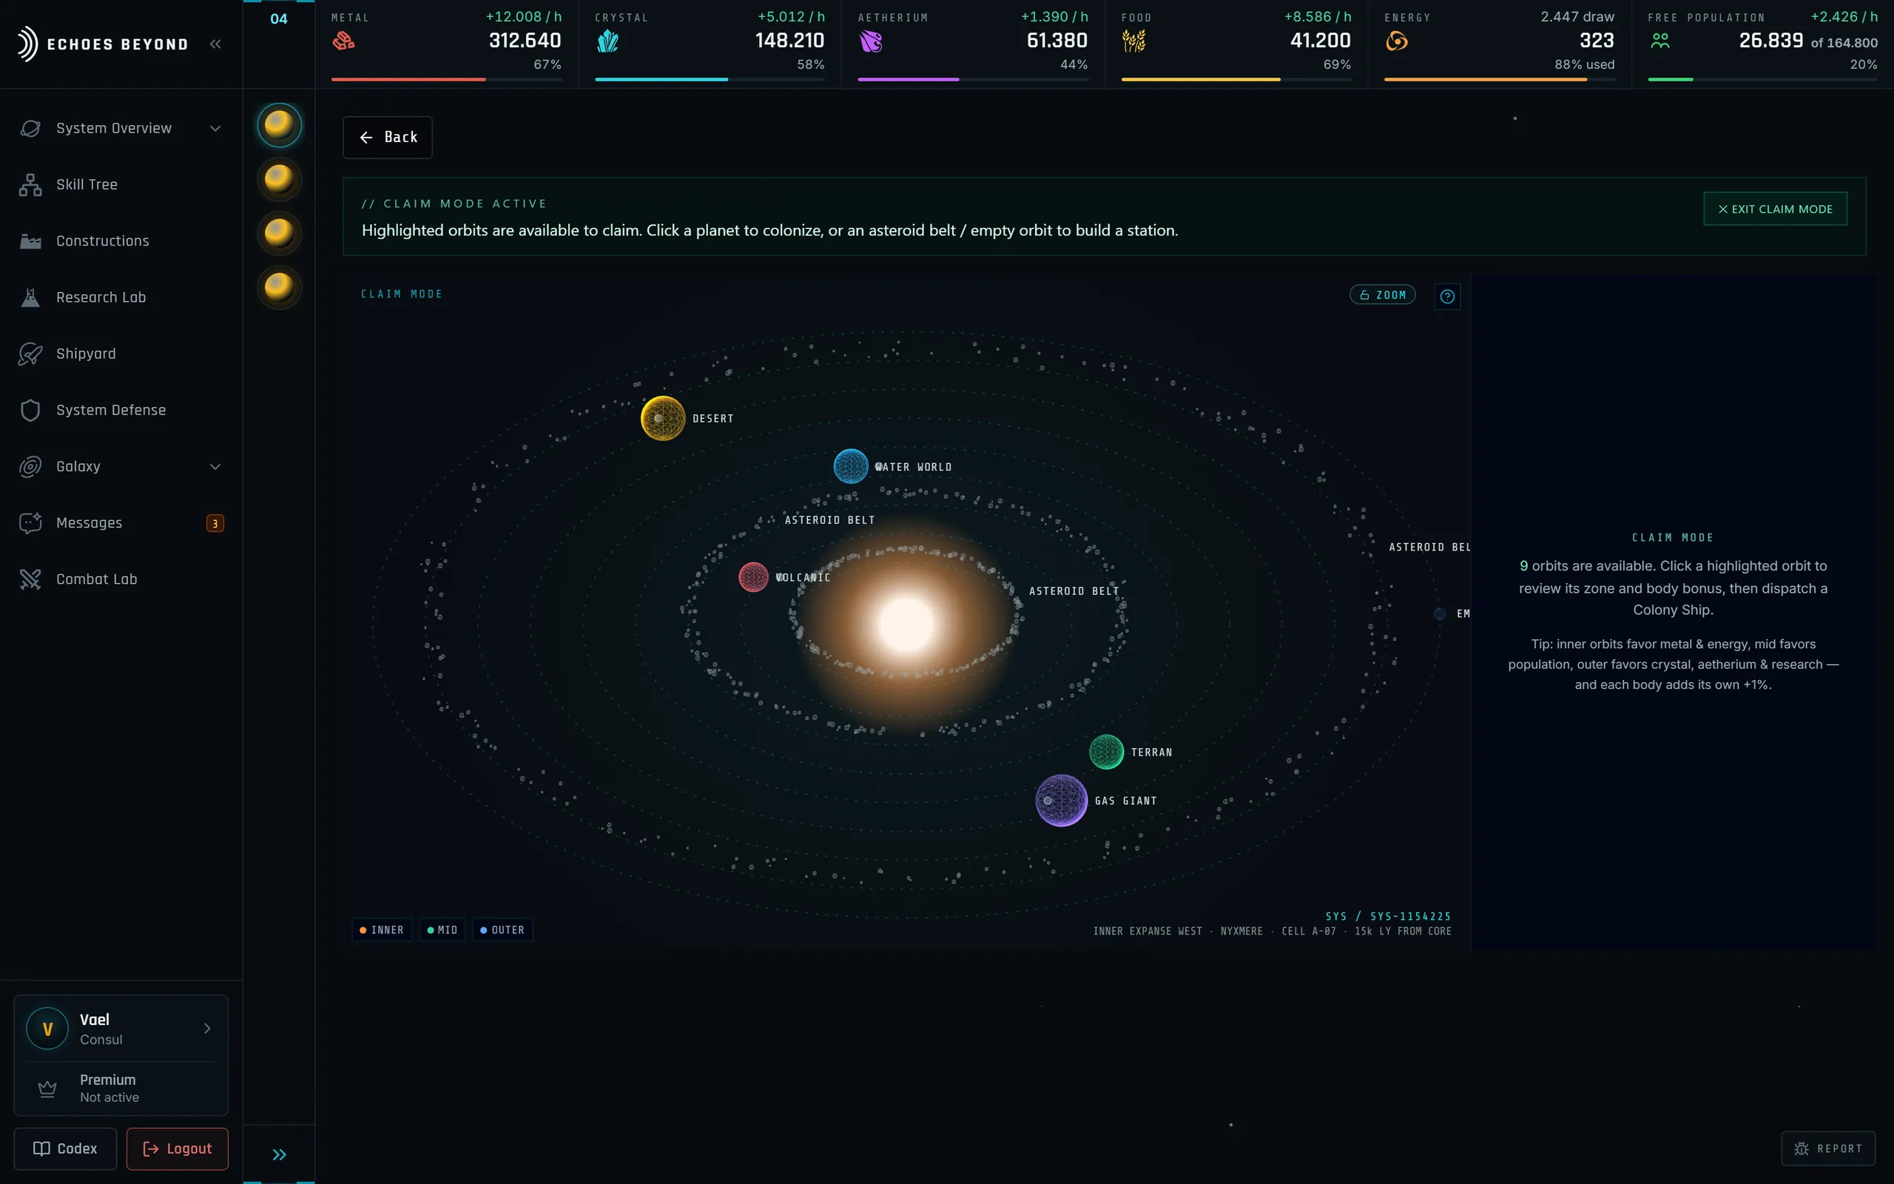Click the Metal resource icon
The width and height of the screenshot is (1894, 1184).
coord(343,41)
